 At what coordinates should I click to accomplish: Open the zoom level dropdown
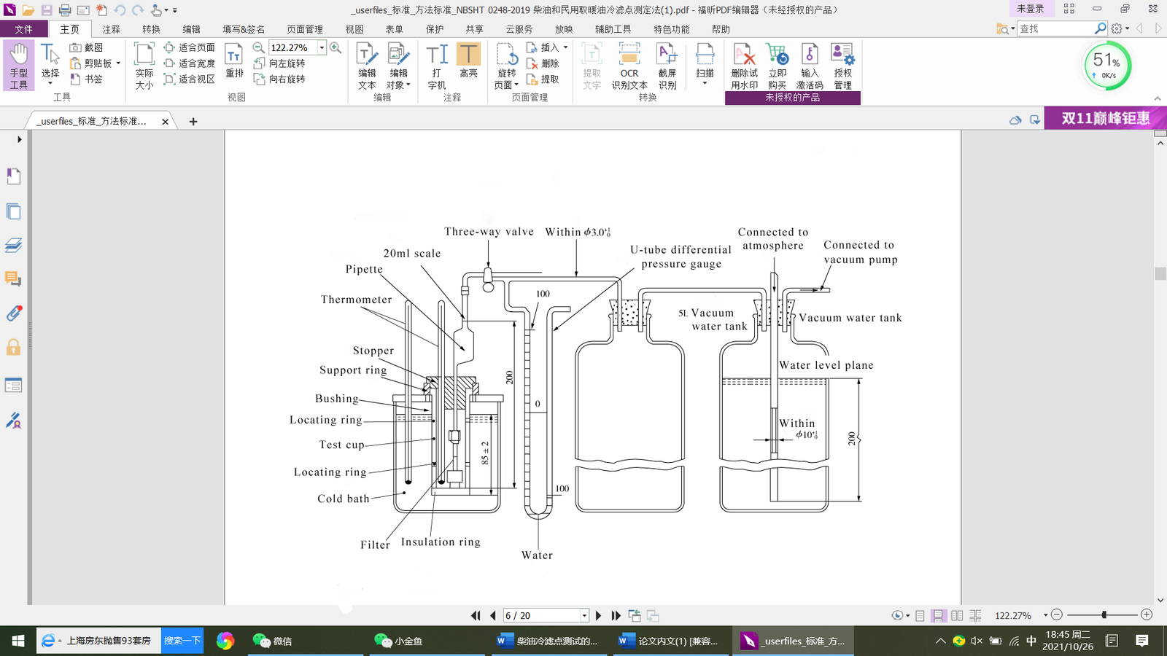click(x=321, y=47)
